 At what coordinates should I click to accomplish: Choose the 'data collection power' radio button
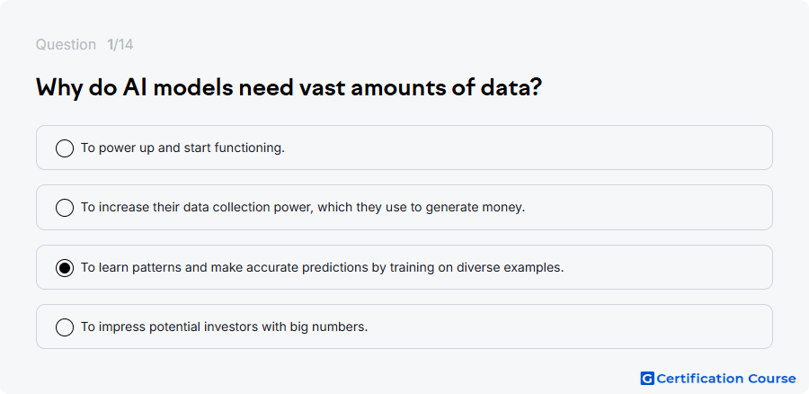tap(65, 208)
